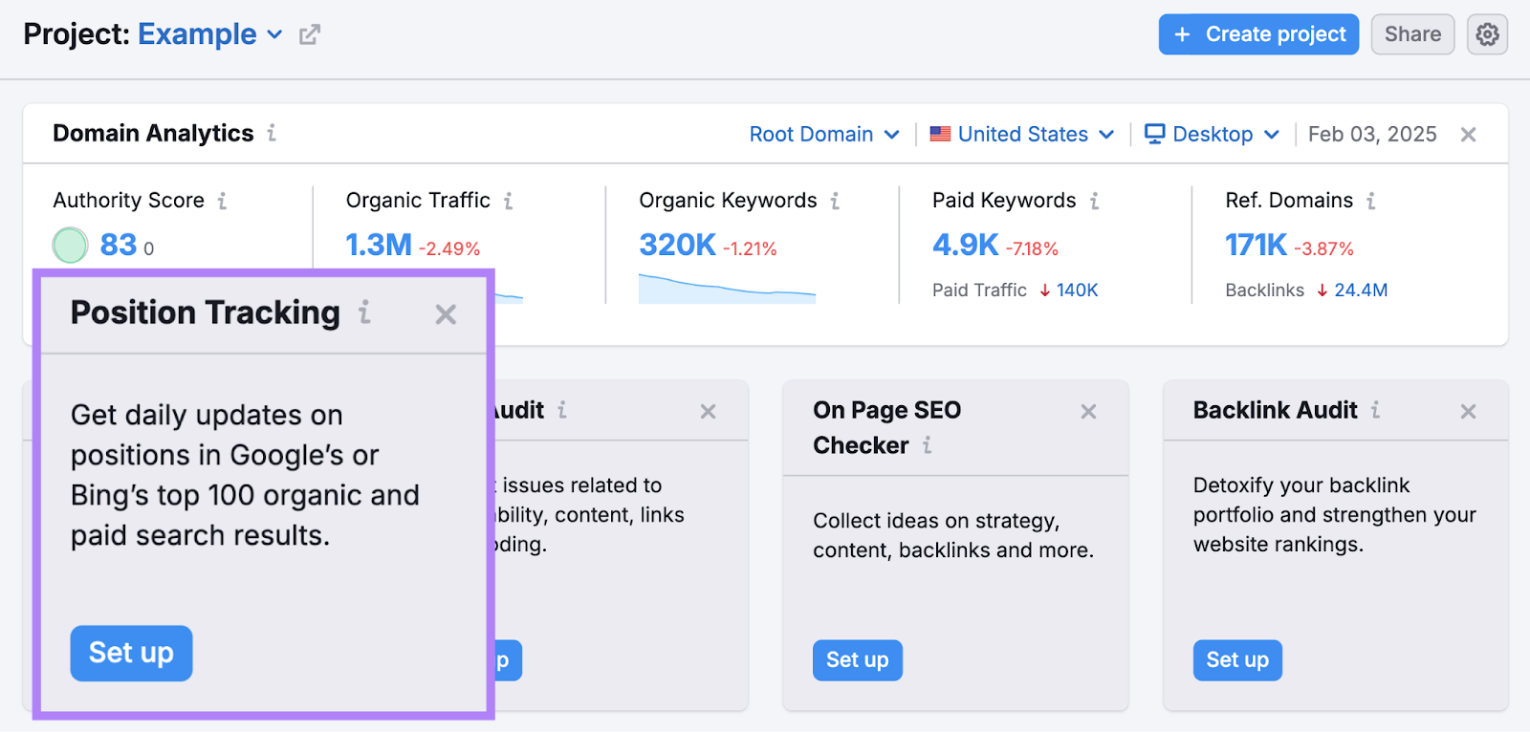The height and width of the screenshot is (732, 1530).
Task: Set up the Backlink Audit tool
Action: [1236, 660]
